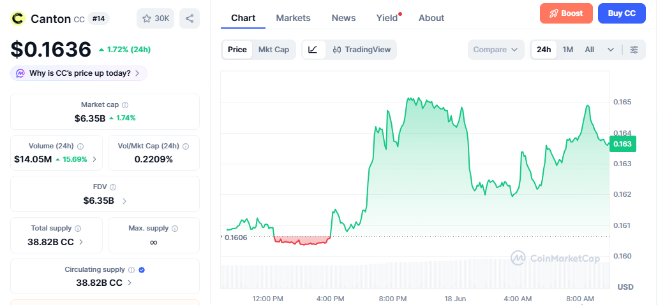Expand more time range options chevron
The image size is (658, 305).
[611, 50]
